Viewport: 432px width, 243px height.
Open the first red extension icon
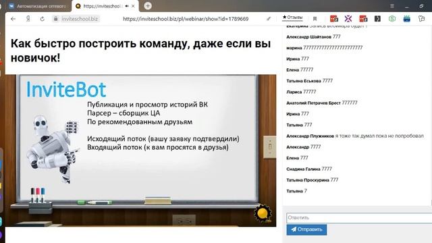click(334, 19)
